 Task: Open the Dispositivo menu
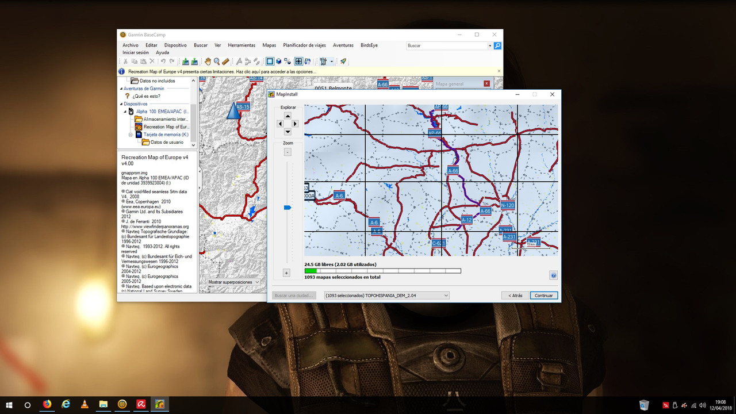click(175, 45)
